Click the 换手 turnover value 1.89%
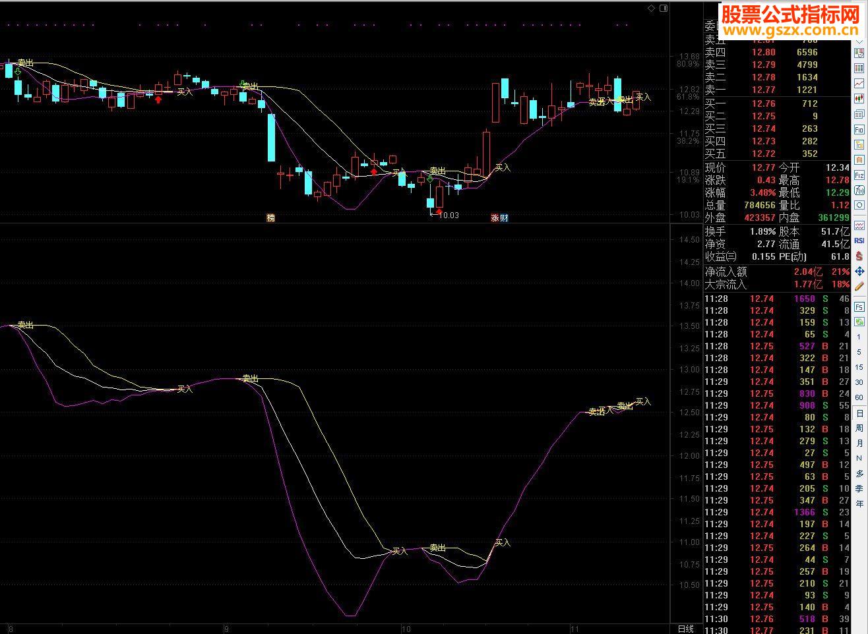The image size is (868, 634). [762, 232]
